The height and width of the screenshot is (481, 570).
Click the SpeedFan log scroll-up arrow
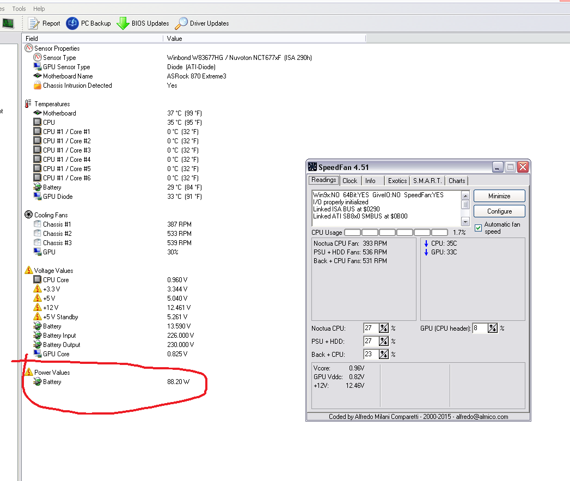point(465,196)
